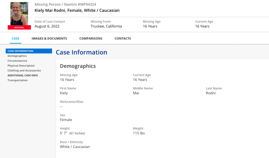Go to the COMPARISONS tab
This screenshot has width=269, height=158.
pos(91,38)
